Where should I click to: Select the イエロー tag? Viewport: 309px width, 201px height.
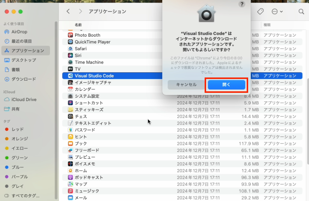(26, 148)
